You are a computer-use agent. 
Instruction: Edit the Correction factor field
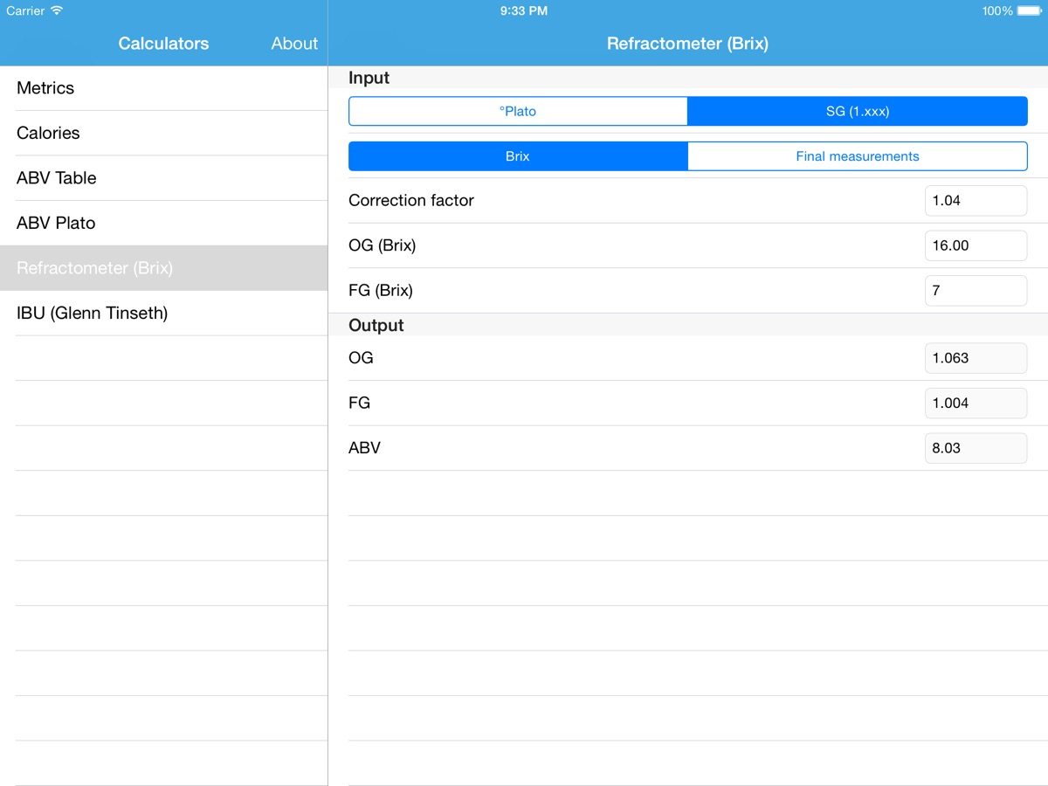pyautogui.click(x=976, y=201)
